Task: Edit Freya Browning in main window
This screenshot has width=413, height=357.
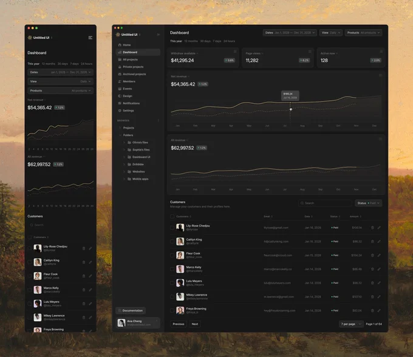Action: pos(379,311)
